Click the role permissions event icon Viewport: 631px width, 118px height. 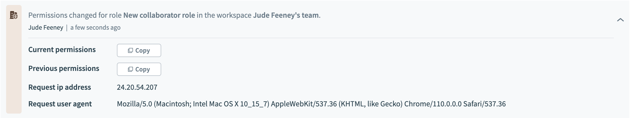tap(14, 15)
